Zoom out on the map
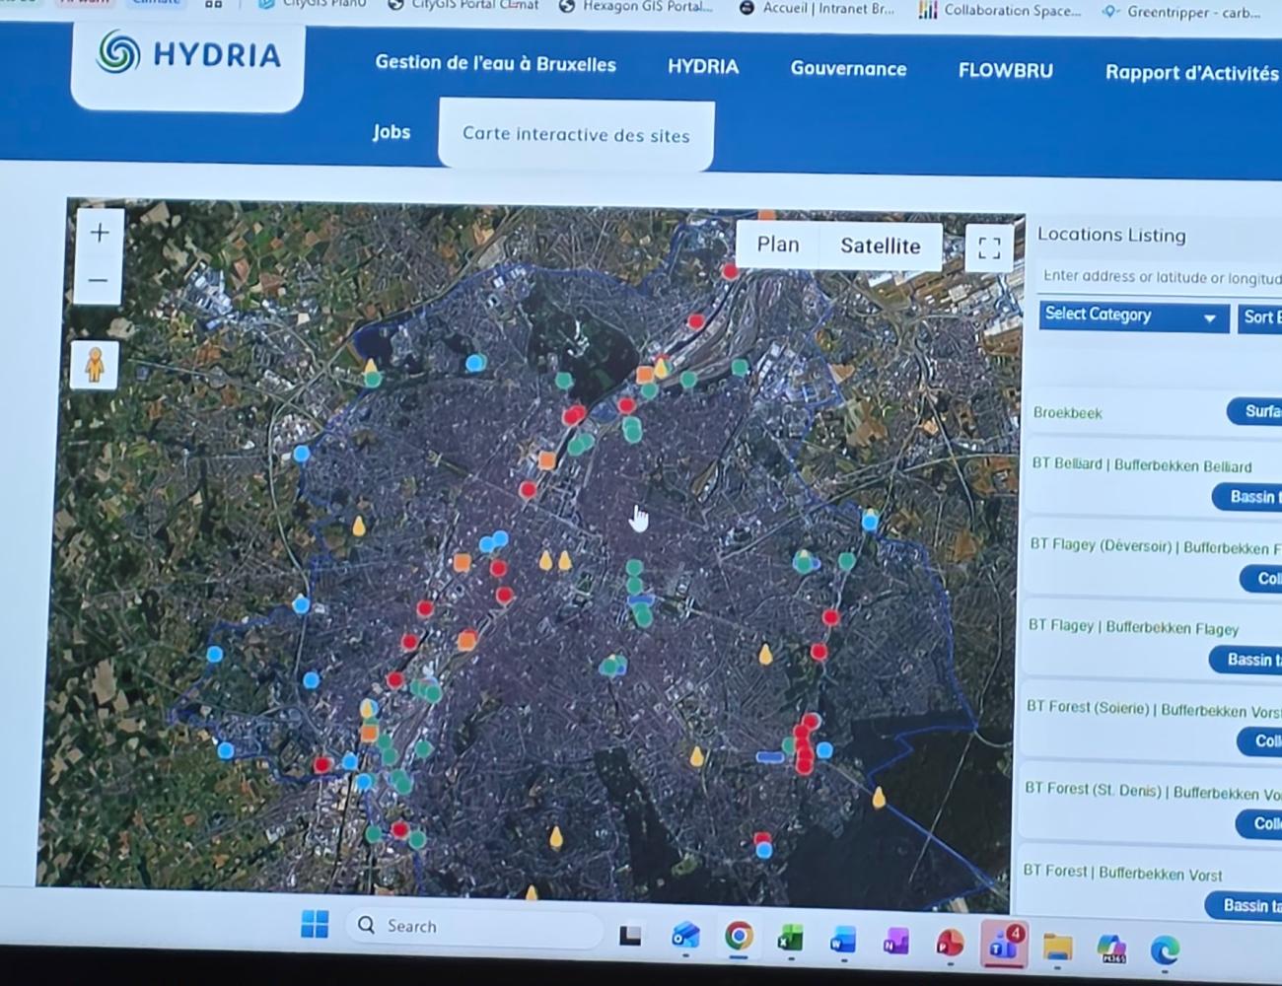Image resolution: width=1282 pixels, height=986 pixels. click(x=99, y=281)
